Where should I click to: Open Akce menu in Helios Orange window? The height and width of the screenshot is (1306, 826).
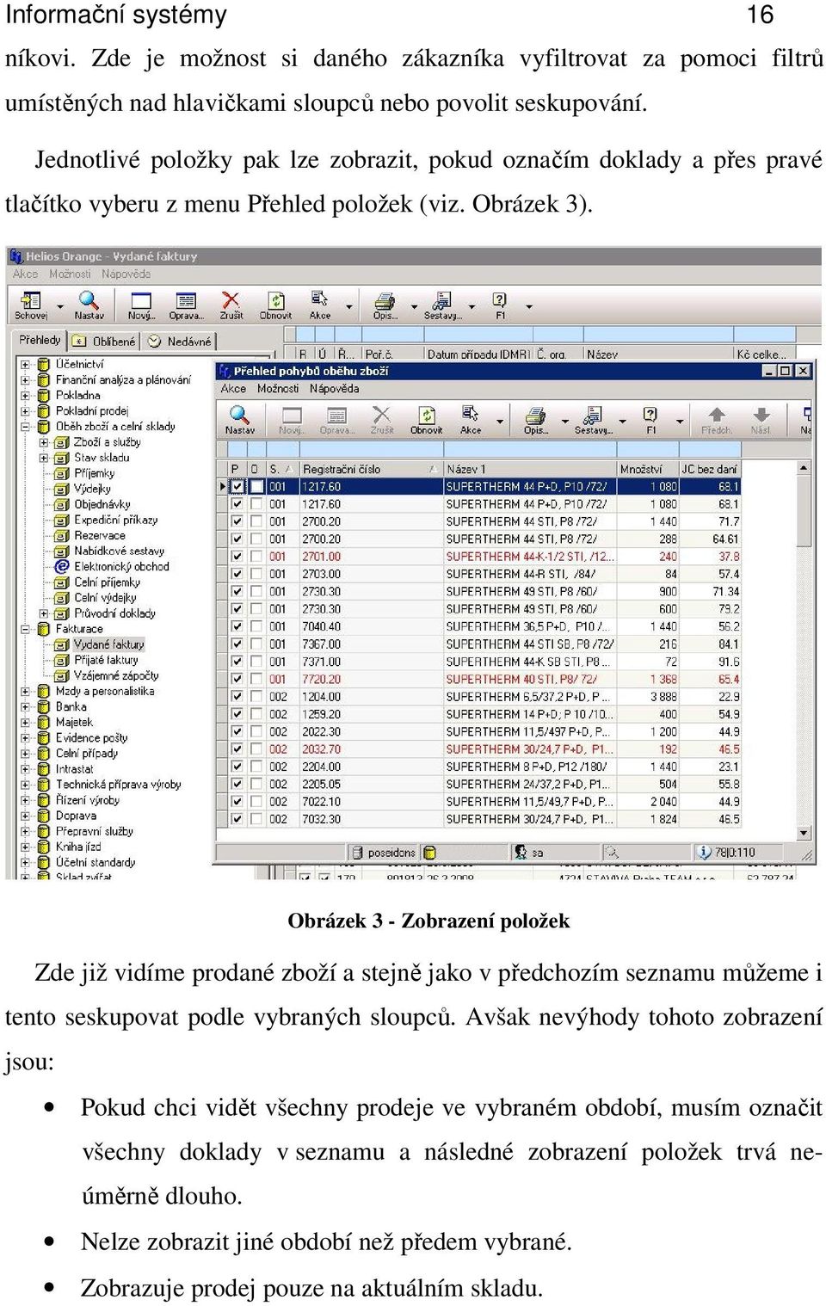click(x=25, y=274)
